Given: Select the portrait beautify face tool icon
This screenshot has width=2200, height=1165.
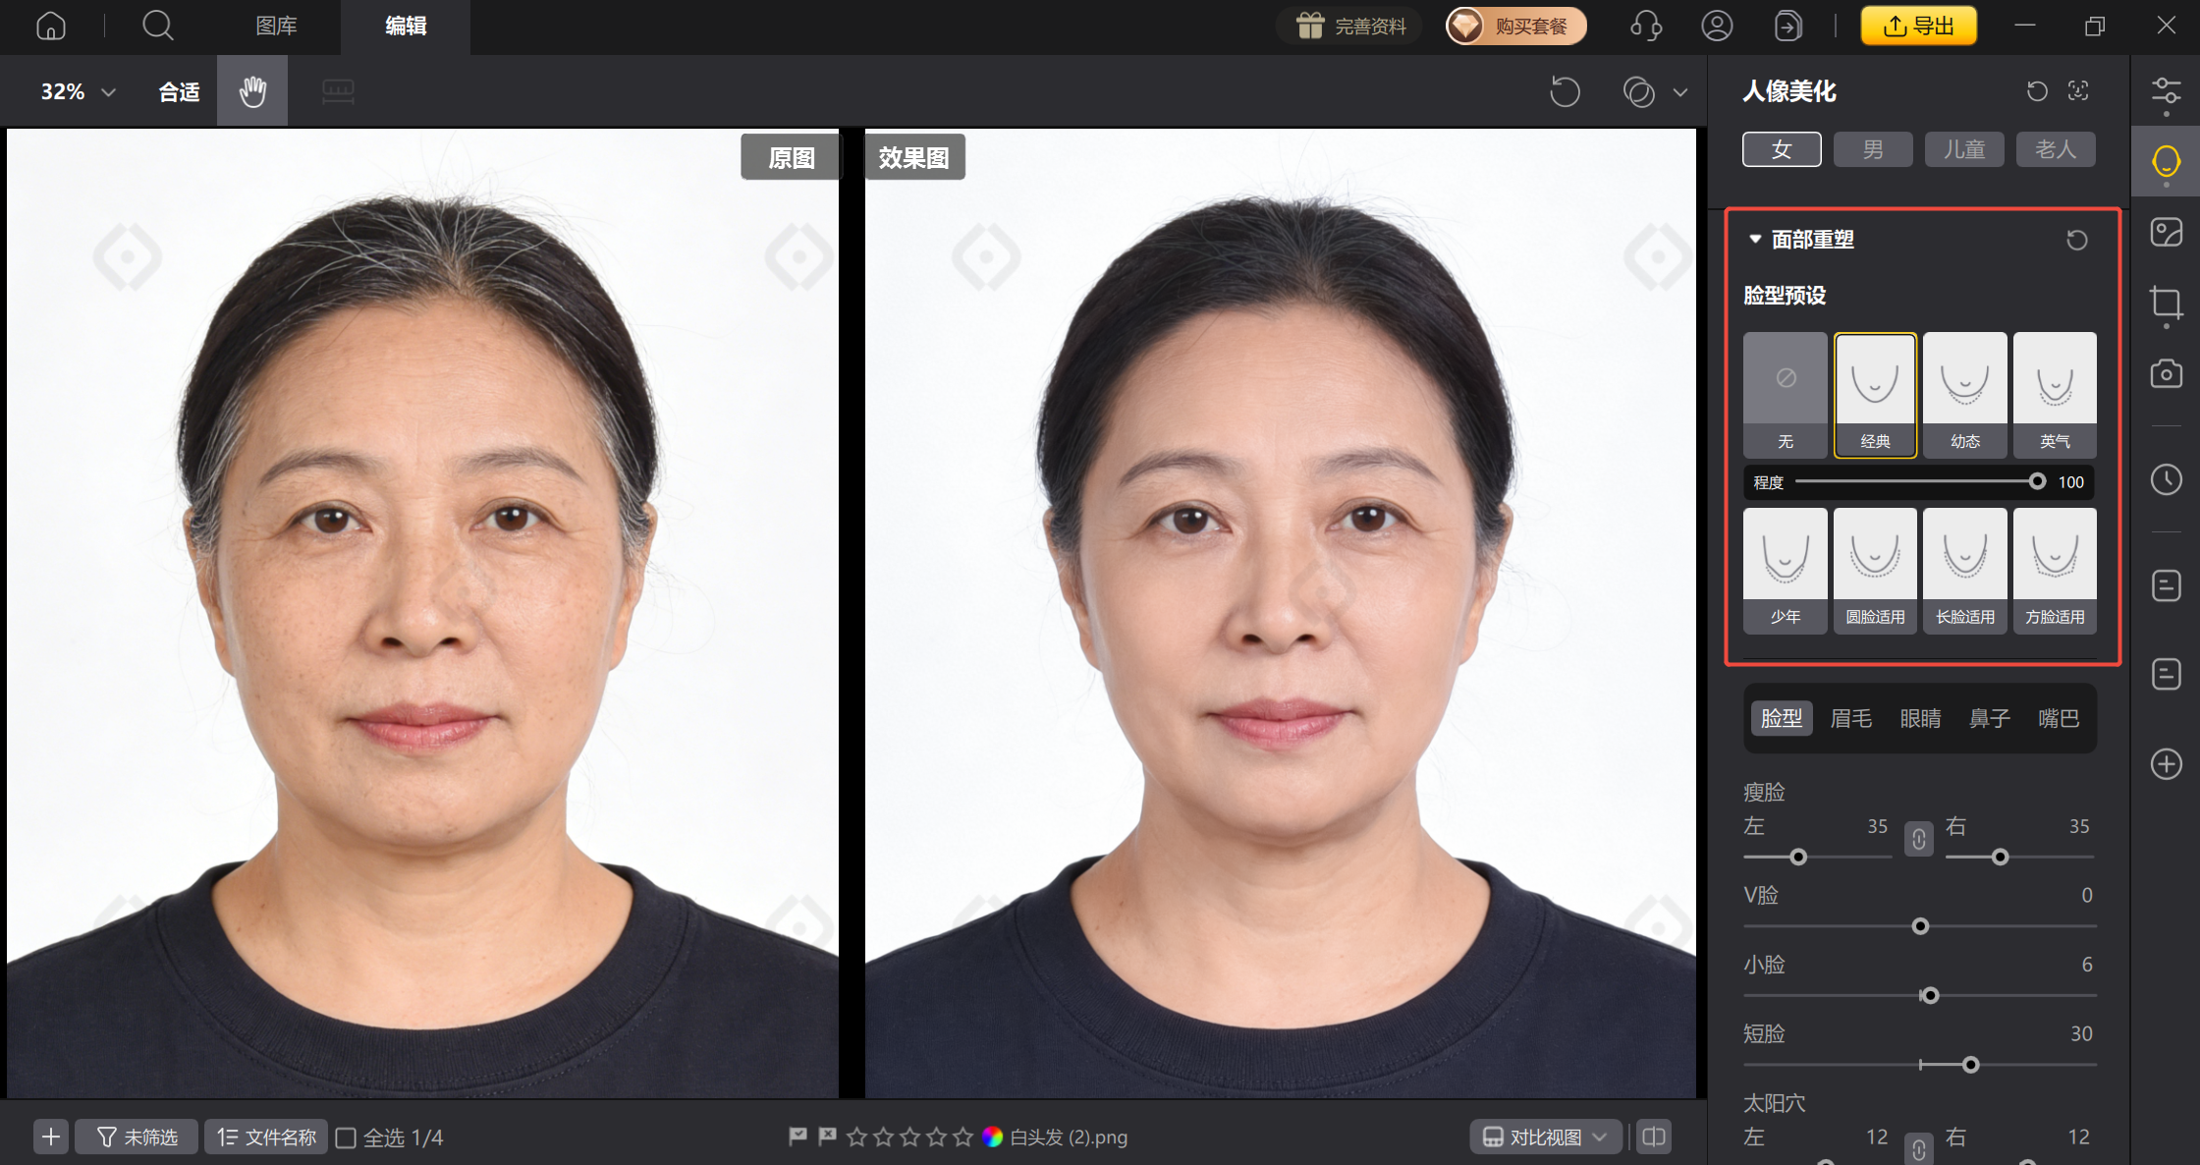Looking at the screenshot, I should 2166,160.
